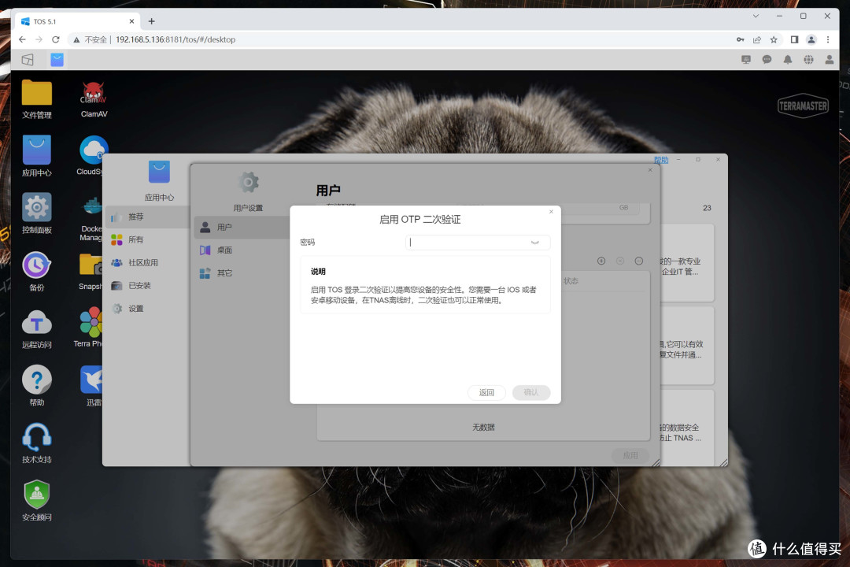Click the 帮助 link in App Center window
Screen dimensions: 850x567
[x=661, y=160]
